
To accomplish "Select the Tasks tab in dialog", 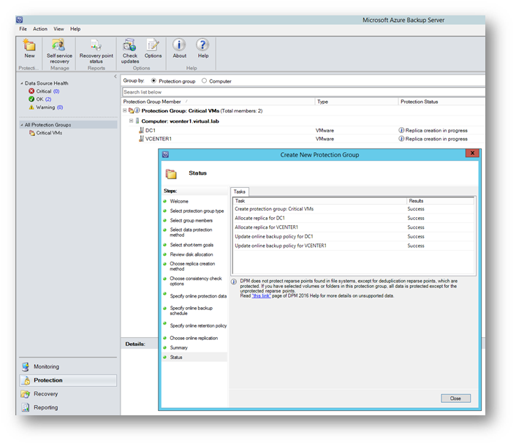I will (x=240, y=192).
